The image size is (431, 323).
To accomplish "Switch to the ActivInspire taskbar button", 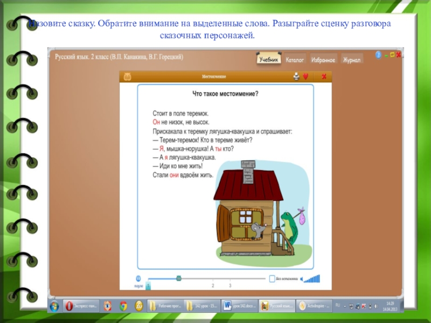I will pos(314,306).
